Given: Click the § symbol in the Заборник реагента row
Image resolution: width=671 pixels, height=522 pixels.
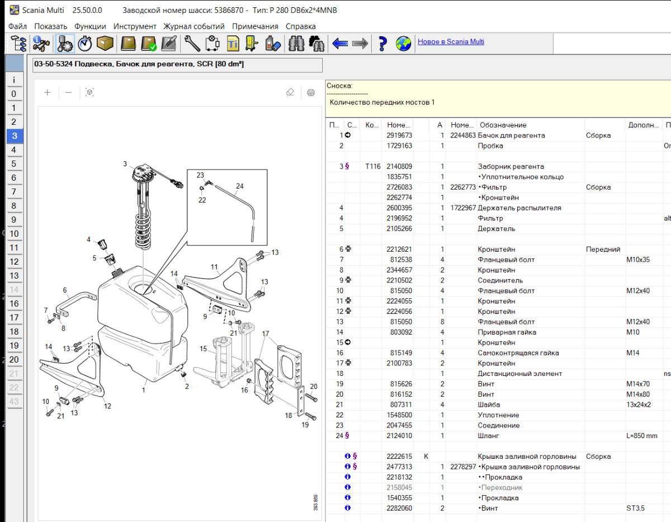Looking at the screenshot, I should pos(348,166).
